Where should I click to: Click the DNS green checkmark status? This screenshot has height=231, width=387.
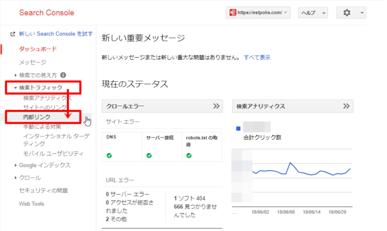[109, 155]
